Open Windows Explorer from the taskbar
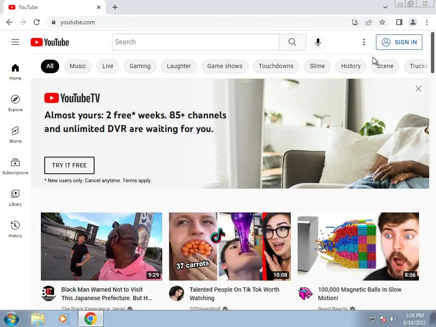 click(x=38, y=319)
